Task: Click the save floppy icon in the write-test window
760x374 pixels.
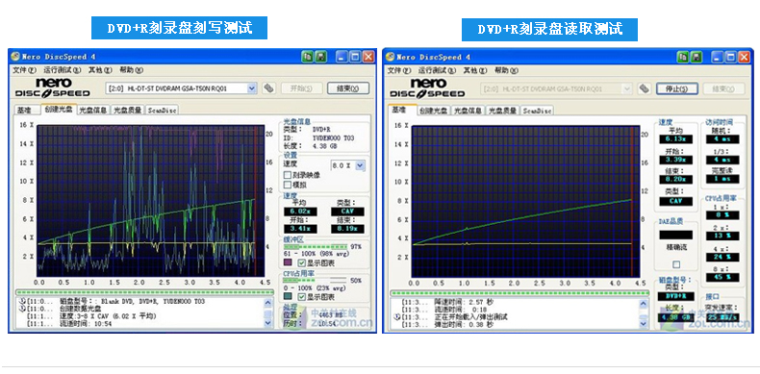Action: [320, 57]
